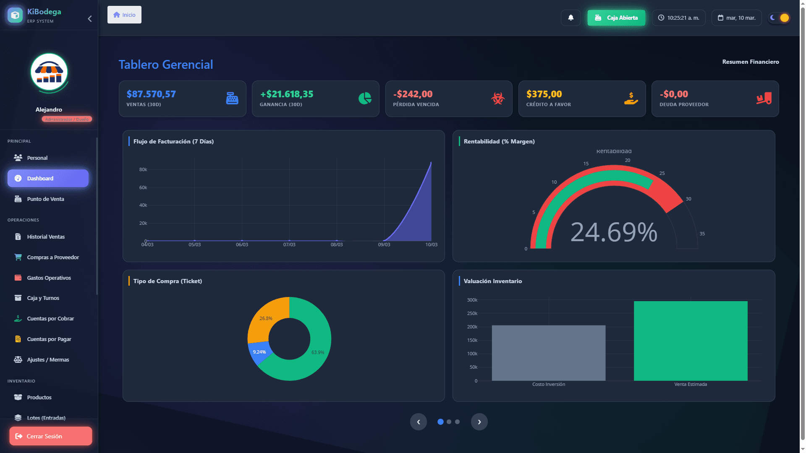Screen dimensions: 806x453
Task: Collapse the sidebar with the chevron
Action: click(x=89, y=18)
